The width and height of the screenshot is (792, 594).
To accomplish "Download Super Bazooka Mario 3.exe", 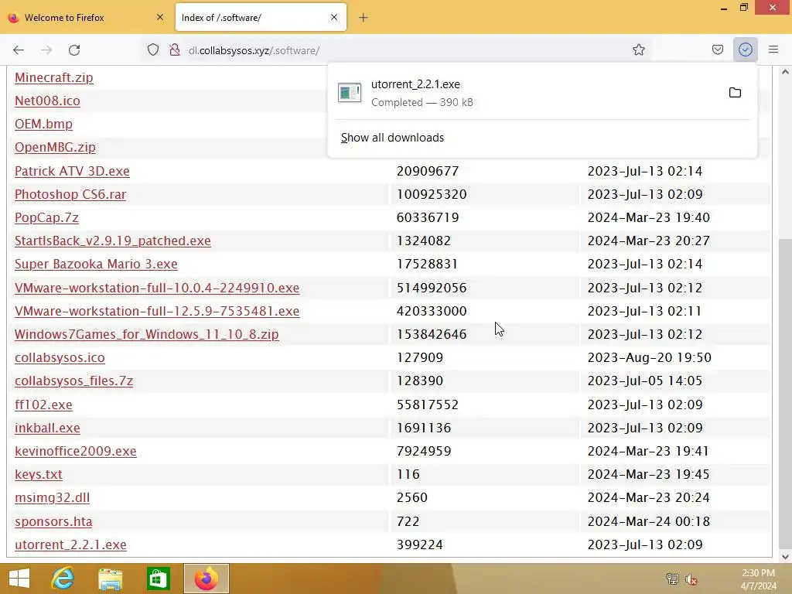I will [96, 264].
